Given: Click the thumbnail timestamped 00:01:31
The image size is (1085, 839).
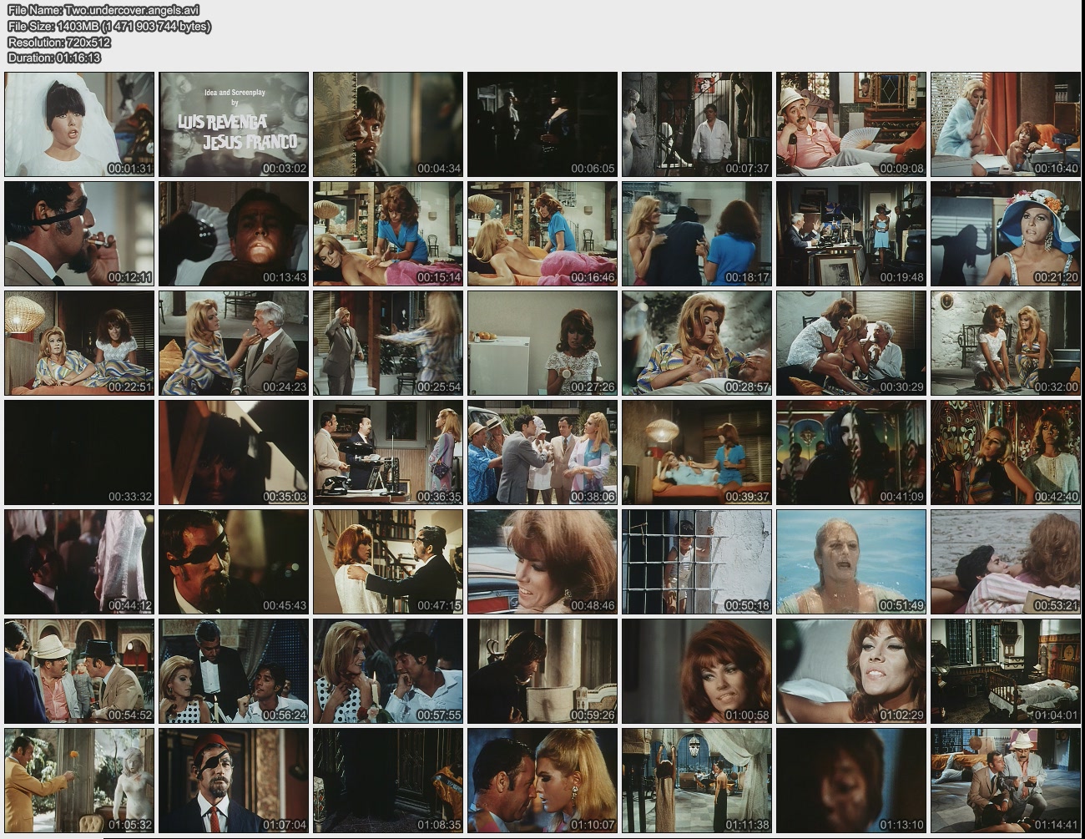Looking at the screenshot, I should [x=79, y=124].
